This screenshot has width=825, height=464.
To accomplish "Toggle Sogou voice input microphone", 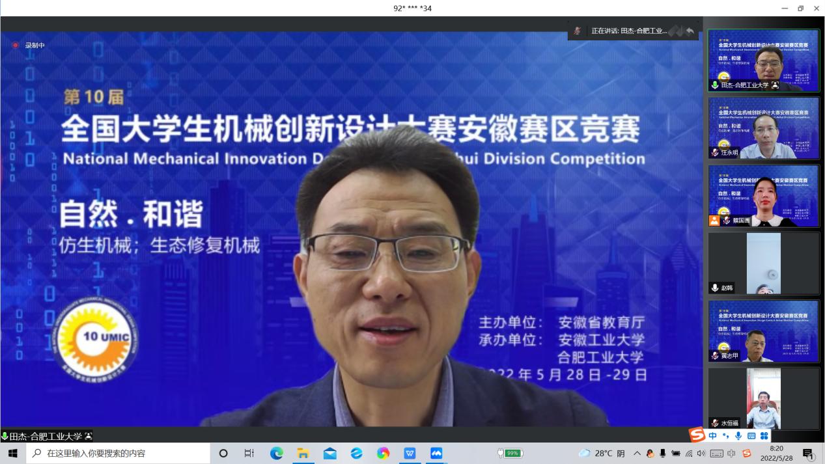I will pyautogui.click(x=738, y=436).
